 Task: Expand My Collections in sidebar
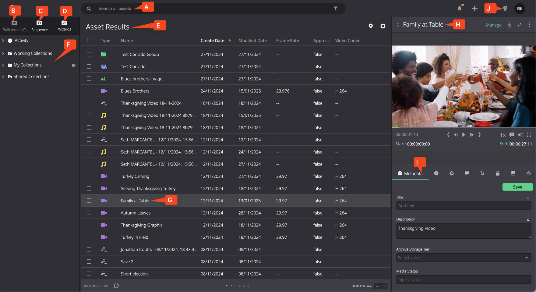(x=3, y=65)
